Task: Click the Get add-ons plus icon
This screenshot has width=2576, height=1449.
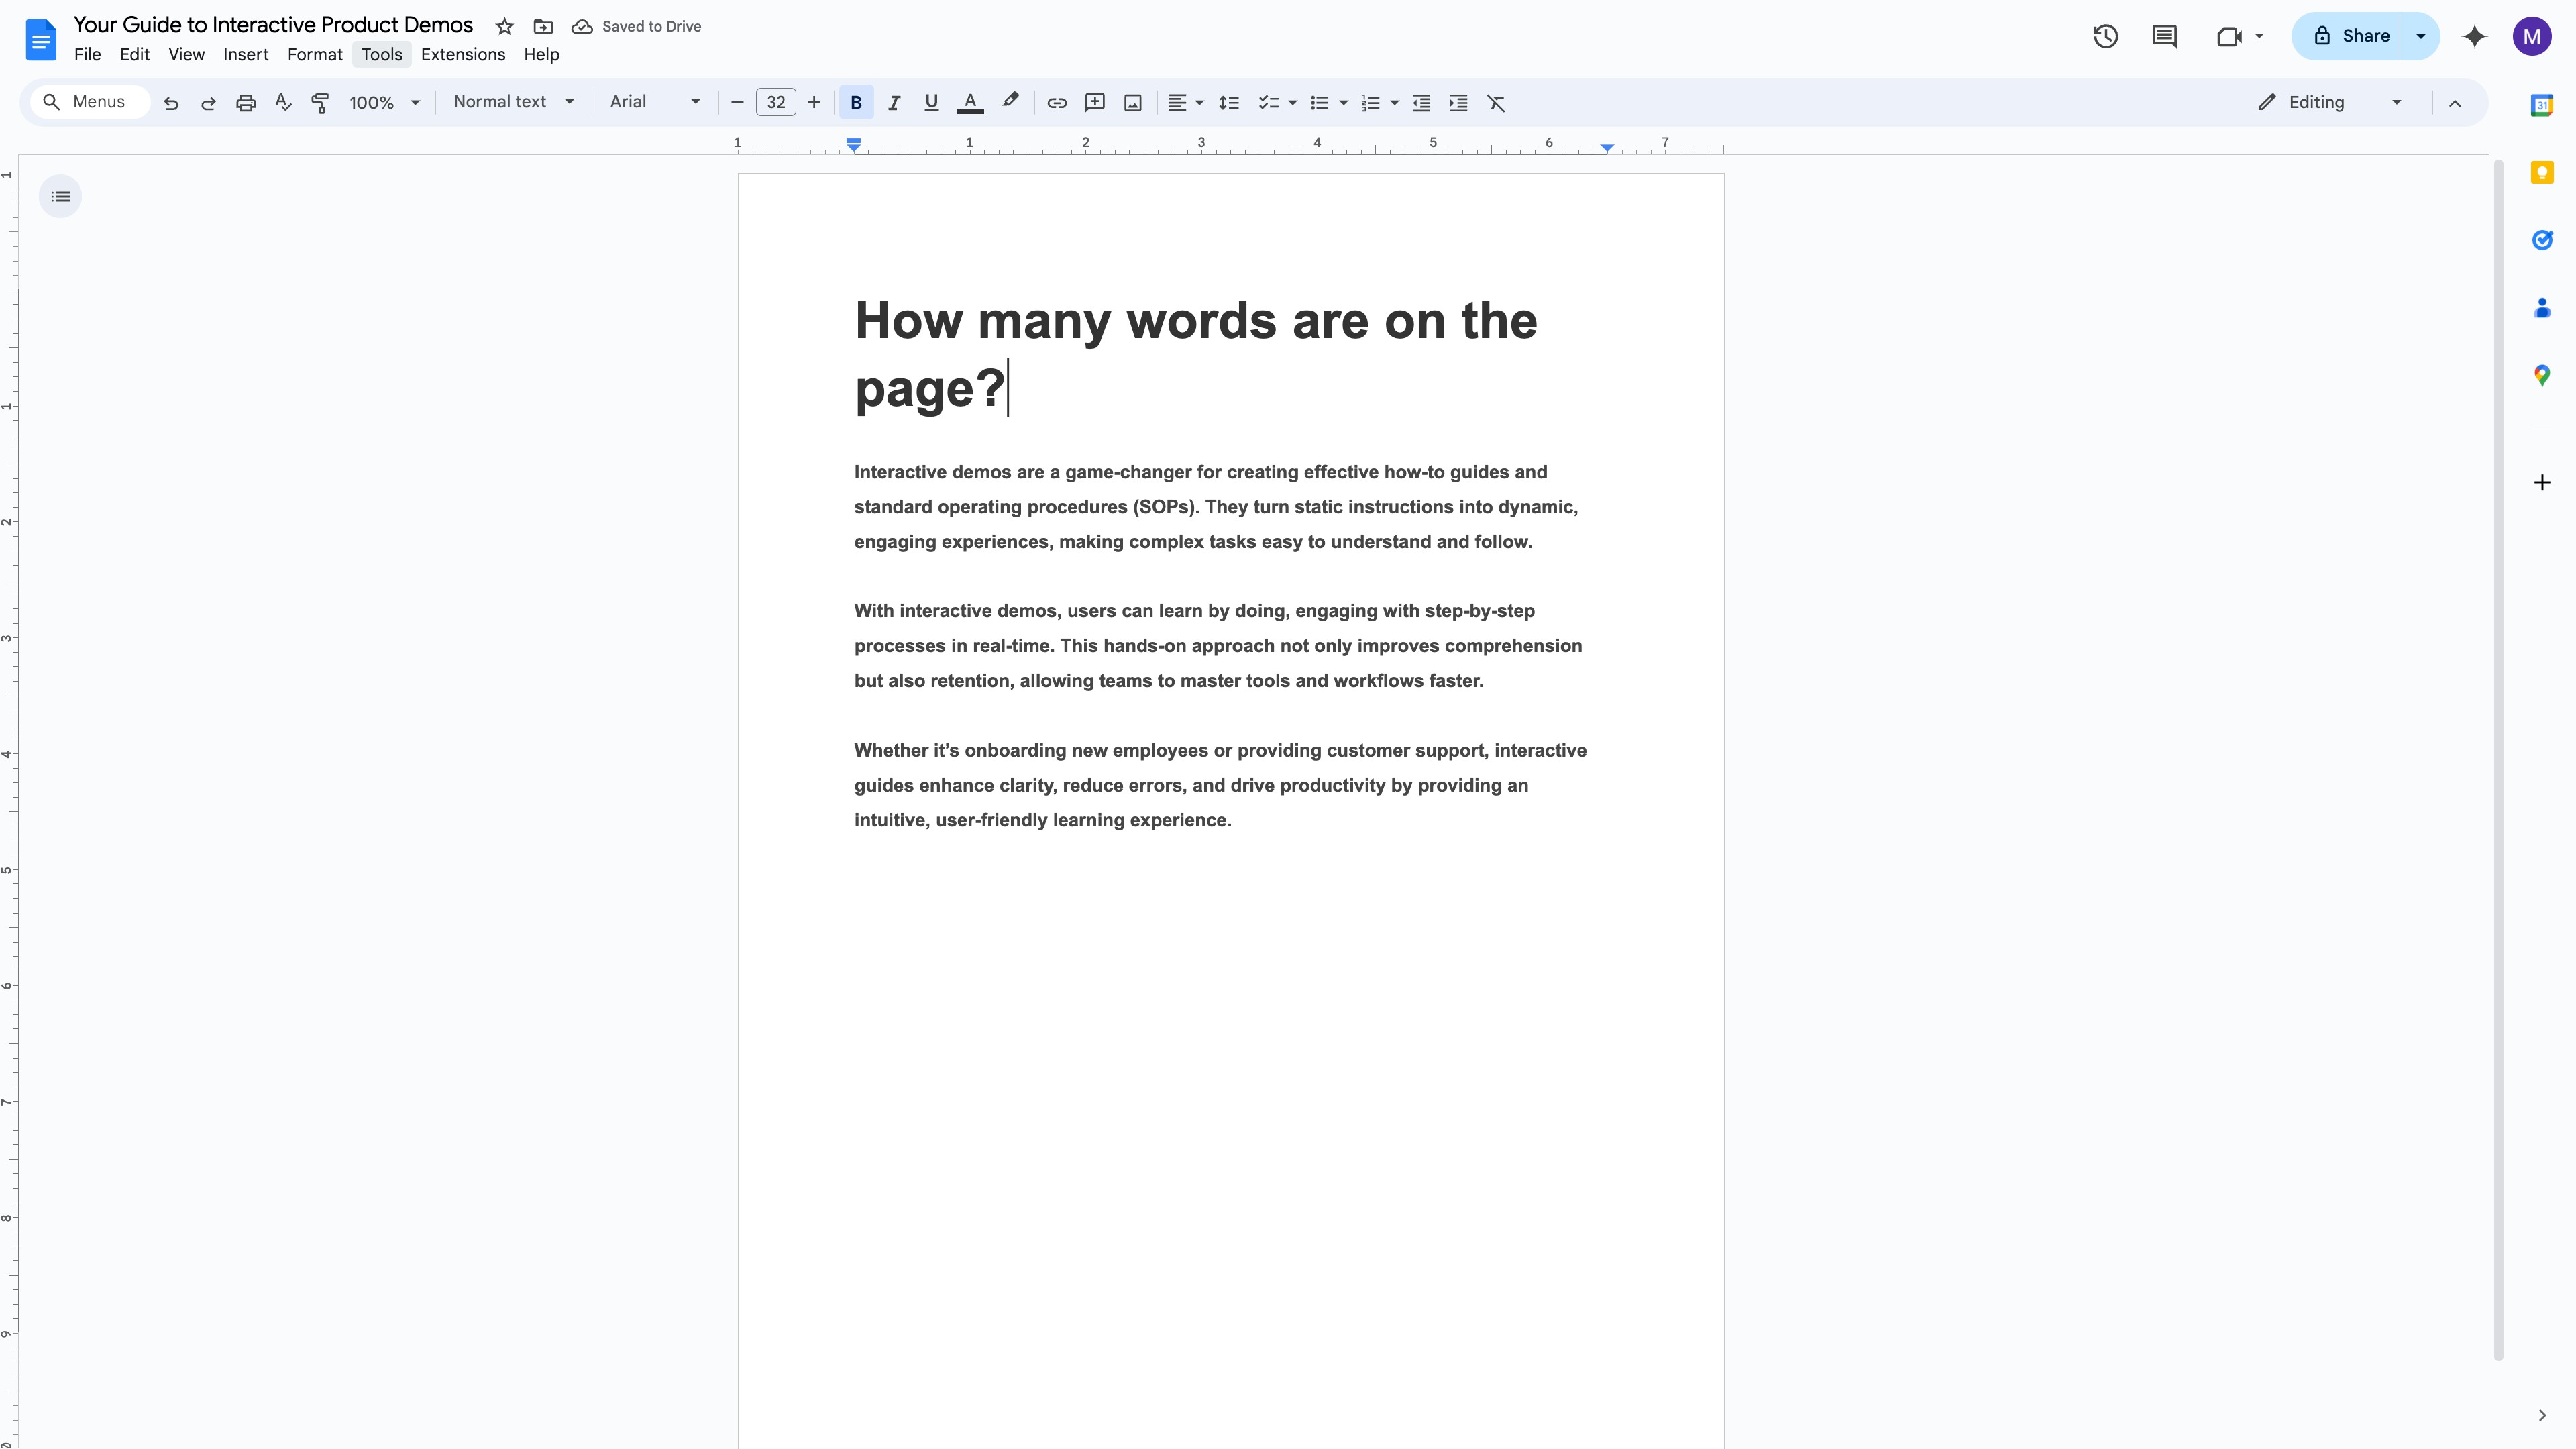Action: [2542, 483]
